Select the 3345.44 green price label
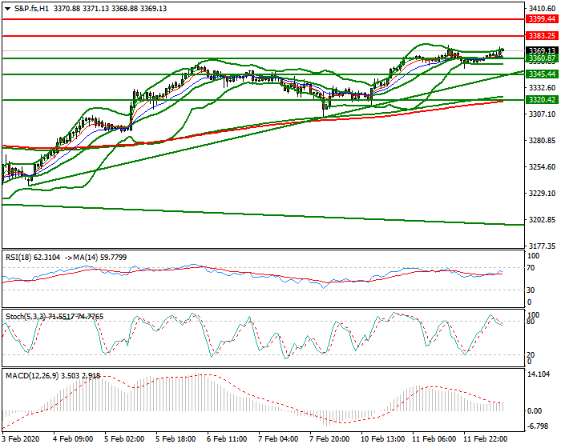 [542, 74]
